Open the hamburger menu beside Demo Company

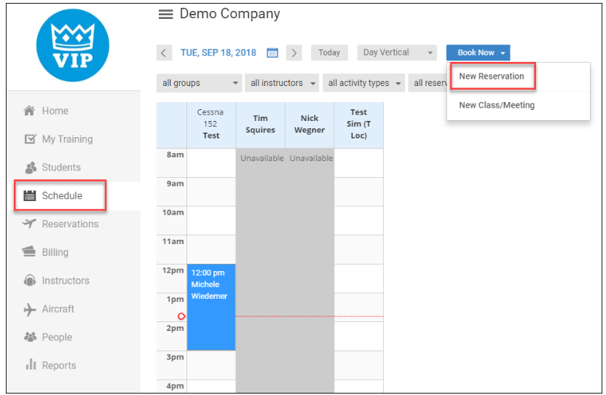pyautogui.click(x=166, y=15)
